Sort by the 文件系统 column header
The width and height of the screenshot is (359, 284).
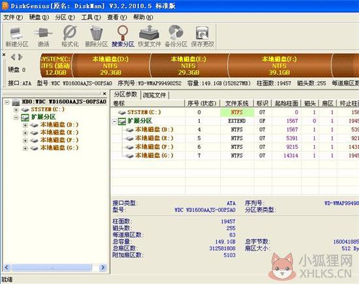[237, 104]
